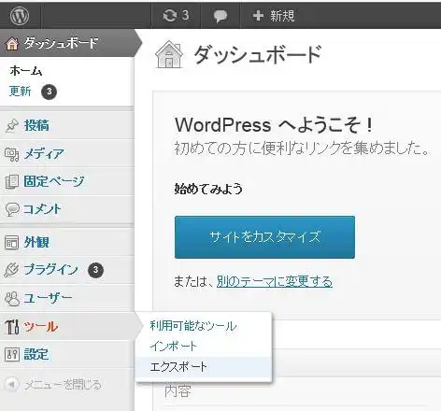The image size is (441, 411).
Task: Click the ダッシュボード sidebar heading
Action: click(x=62, y=43)
